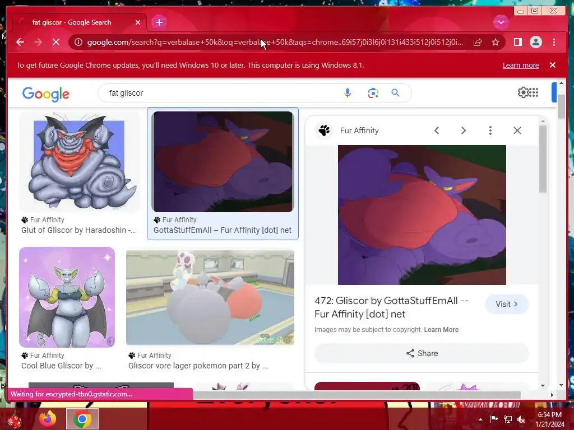The width and height of the screenshot is (574, 430).
Task: Open 'Gliscor vore lager pokemon part 2' thumbnail
Action: (x=210, y=297)
